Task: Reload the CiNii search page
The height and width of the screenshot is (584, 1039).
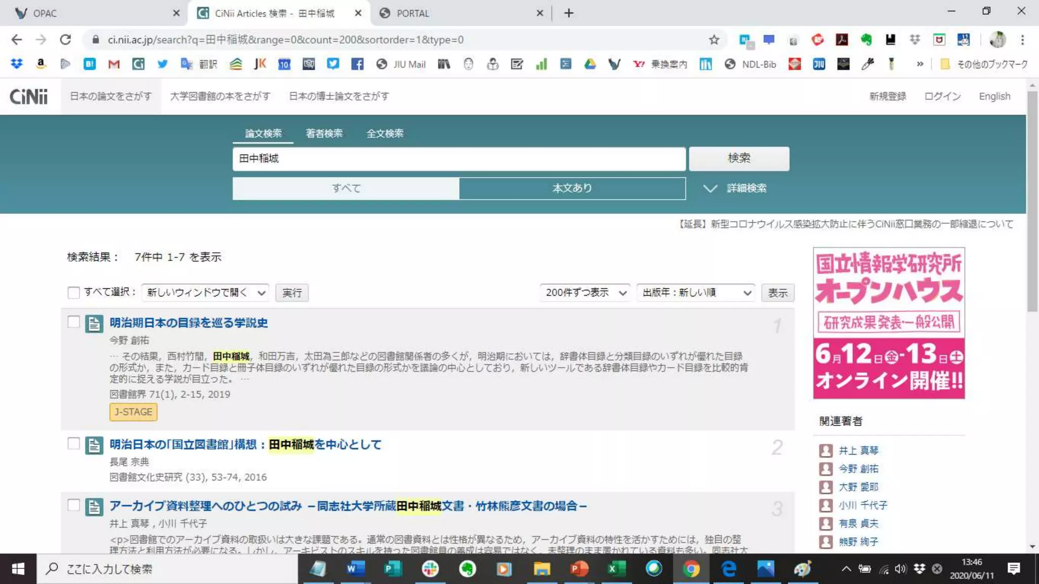Action: [65, 40]
